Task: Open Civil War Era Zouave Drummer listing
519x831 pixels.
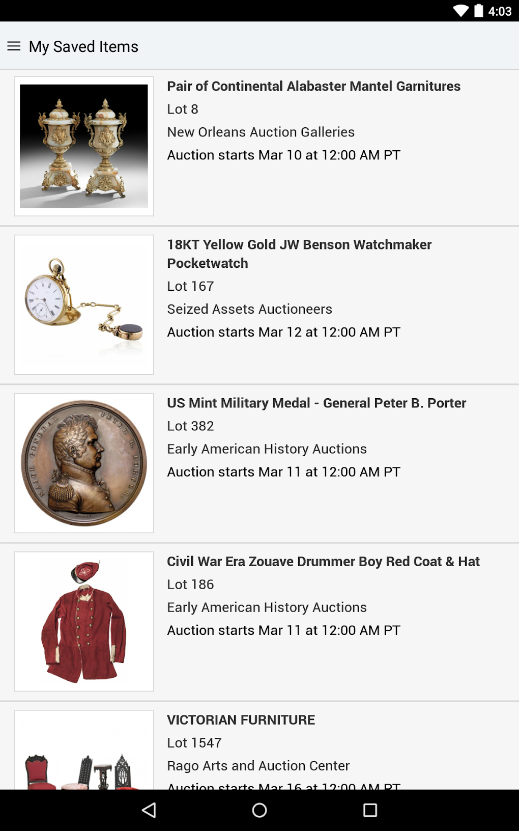Action: (323, 561)
